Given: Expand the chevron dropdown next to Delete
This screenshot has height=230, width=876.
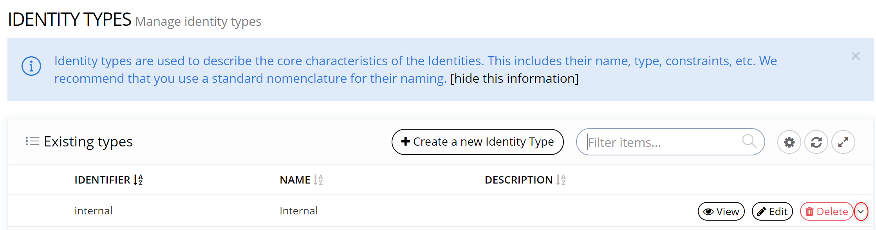Looking at the screenshot, I should (x=861, y=211).
